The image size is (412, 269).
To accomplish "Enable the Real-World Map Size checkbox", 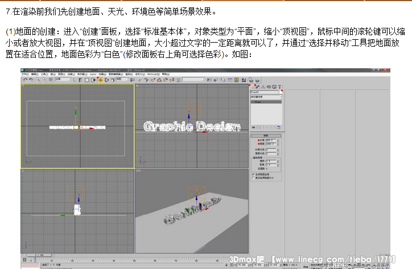I will 253,177.
